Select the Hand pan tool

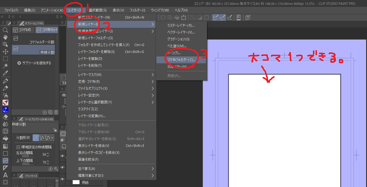click(5, 37)
